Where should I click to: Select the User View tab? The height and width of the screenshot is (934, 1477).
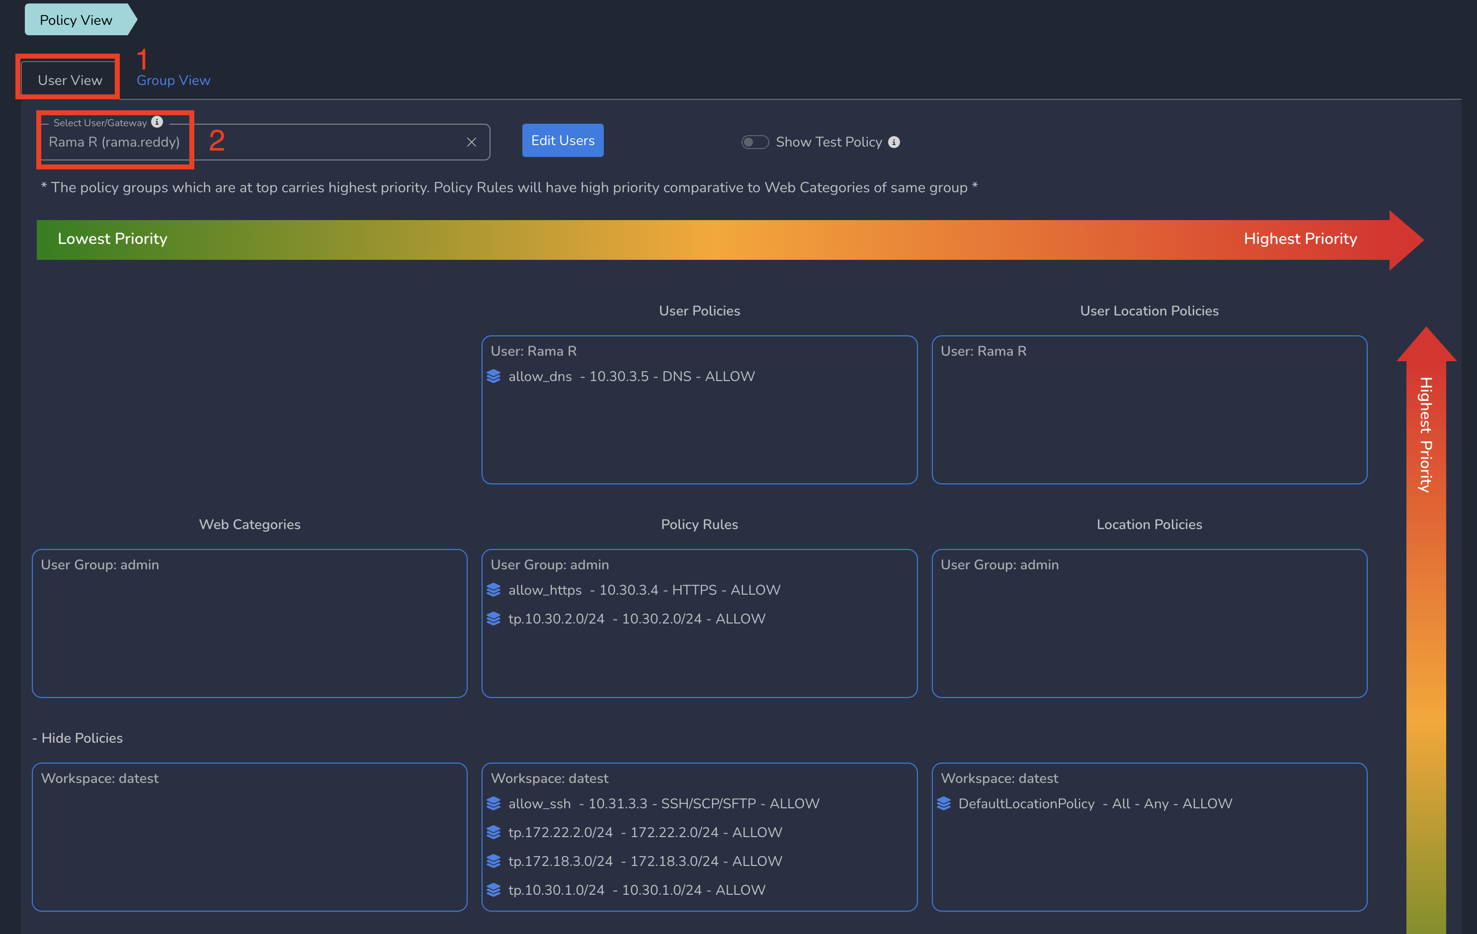click(70, 80)
